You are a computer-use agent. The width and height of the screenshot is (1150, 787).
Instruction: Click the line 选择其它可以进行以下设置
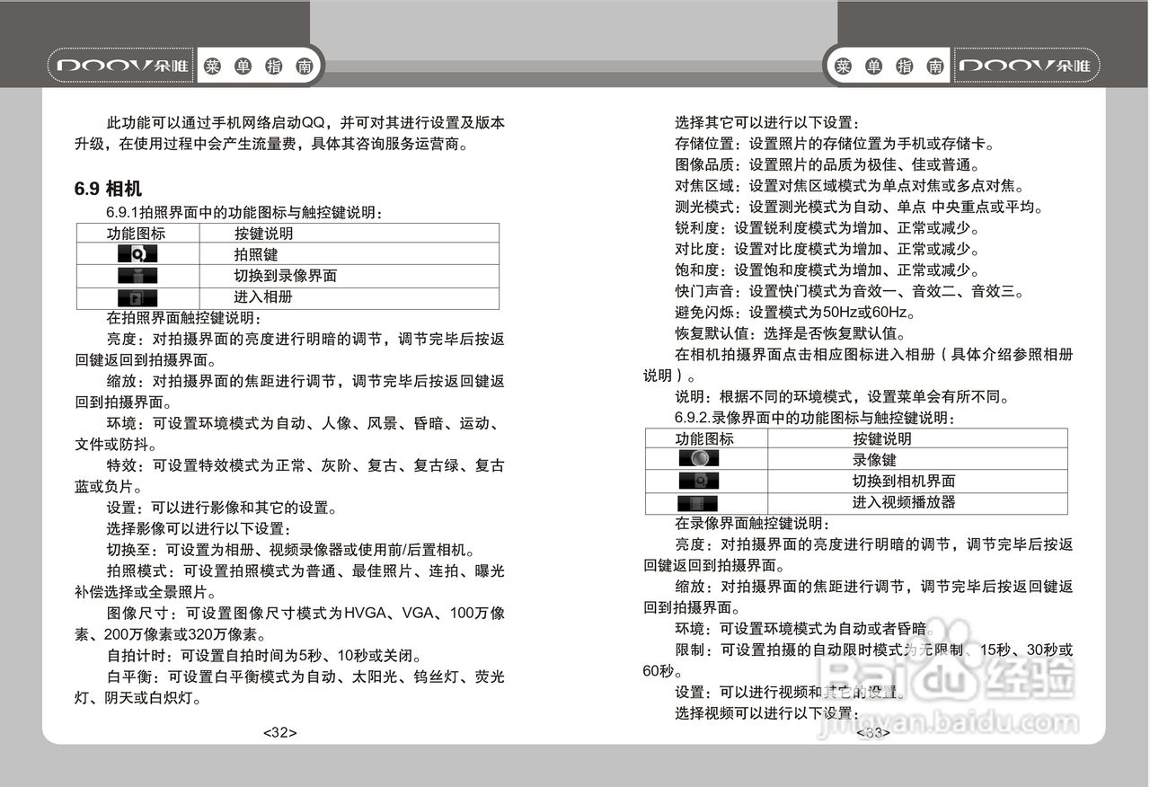[x=766, y=123]
